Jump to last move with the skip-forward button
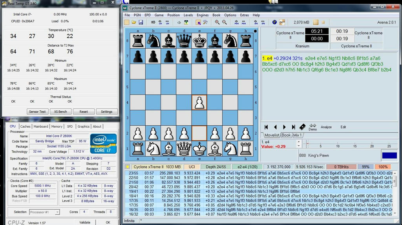 (293, 127)
